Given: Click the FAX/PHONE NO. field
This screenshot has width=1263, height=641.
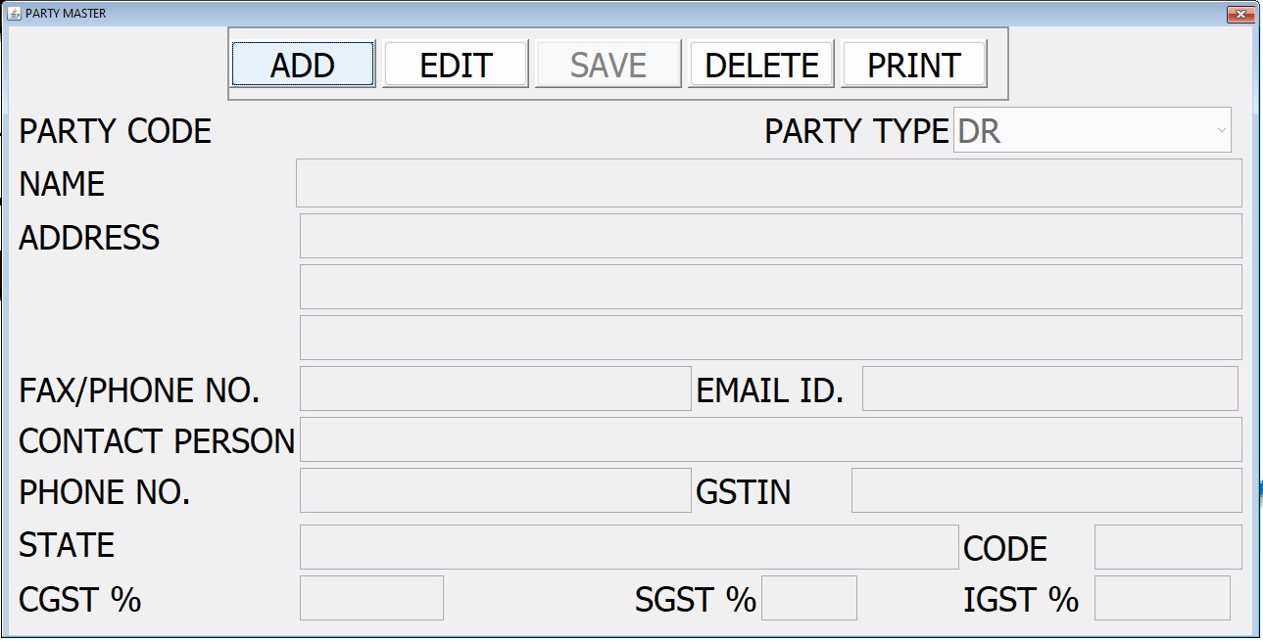Looking at the screenshot, I should click(495, 389).
